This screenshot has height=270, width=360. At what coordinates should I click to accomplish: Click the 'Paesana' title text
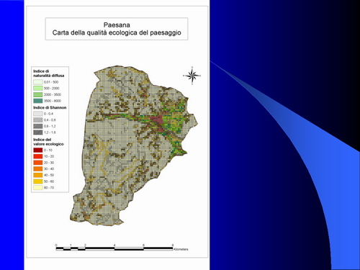coord(117,25)
